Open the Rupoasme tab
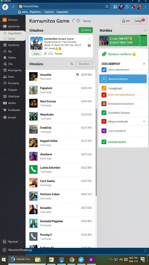Screen dimensions: 149x265 pyautogui.click(x=35, y=12)
